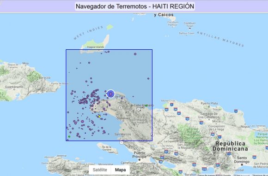Click the Santiago De Los Caballeros label

click(x=209, y=116)
